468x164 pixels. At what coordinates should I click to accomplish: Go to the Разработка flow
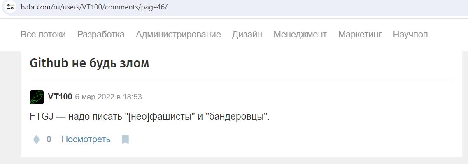pyautogui.click(x=101, y=34)
